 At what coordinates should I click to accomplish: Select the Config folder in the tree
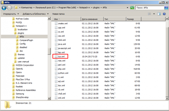point(22,44)
